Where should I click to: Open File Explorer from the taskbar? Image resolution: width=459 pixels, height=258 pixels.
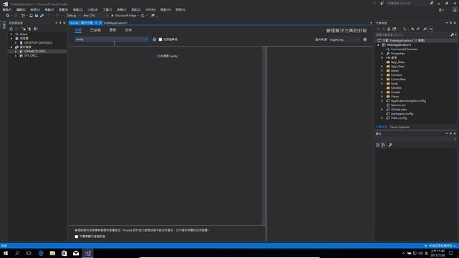click(x=52, y=253)
